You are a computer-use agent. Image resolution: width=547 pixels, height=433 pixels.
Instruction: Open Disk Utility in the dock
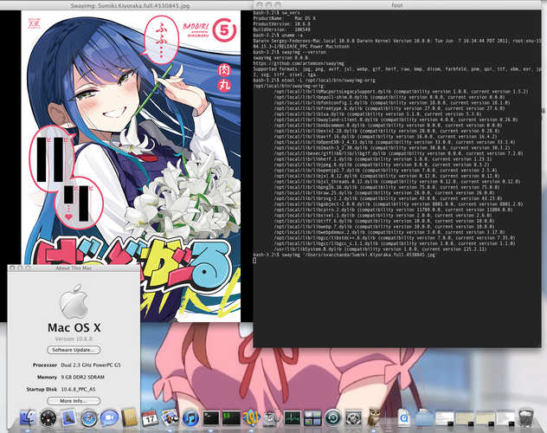pos(272,417)
